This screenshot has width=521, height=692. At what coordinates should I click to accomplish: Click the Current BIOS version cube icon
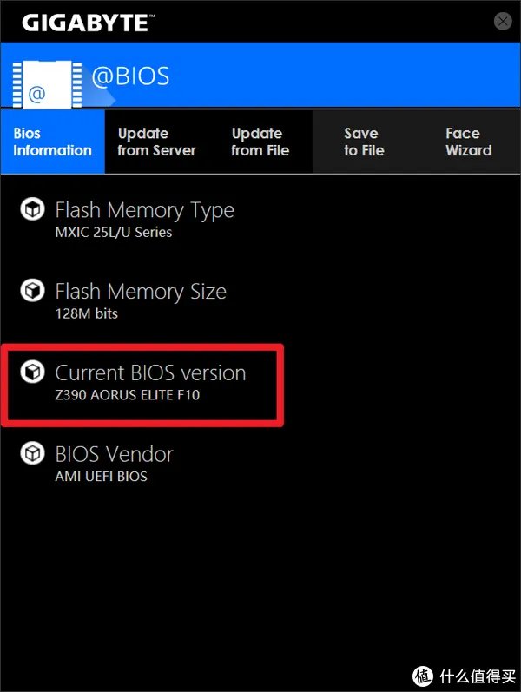[33, 372]
